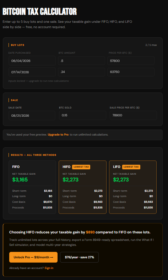The width and height of the screenshot is (168, 280).
Task: Click the Sale Date field 08/21/2026
Action: point(32,115)
